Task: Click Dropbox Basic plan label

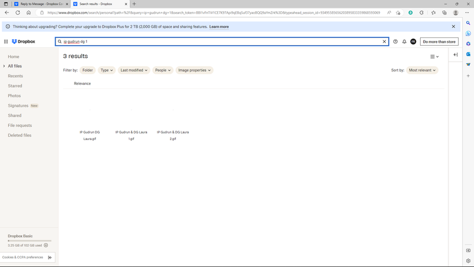Action: point(20,236)
